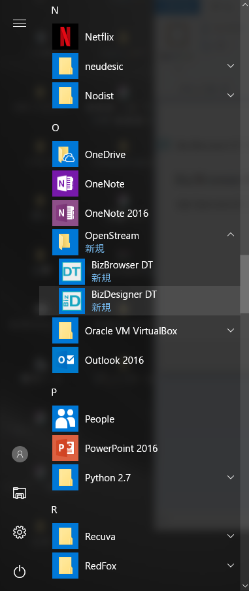Select the Outlook 2016 label
This screenshot has height=591, width=249.
tap(114, 360)
